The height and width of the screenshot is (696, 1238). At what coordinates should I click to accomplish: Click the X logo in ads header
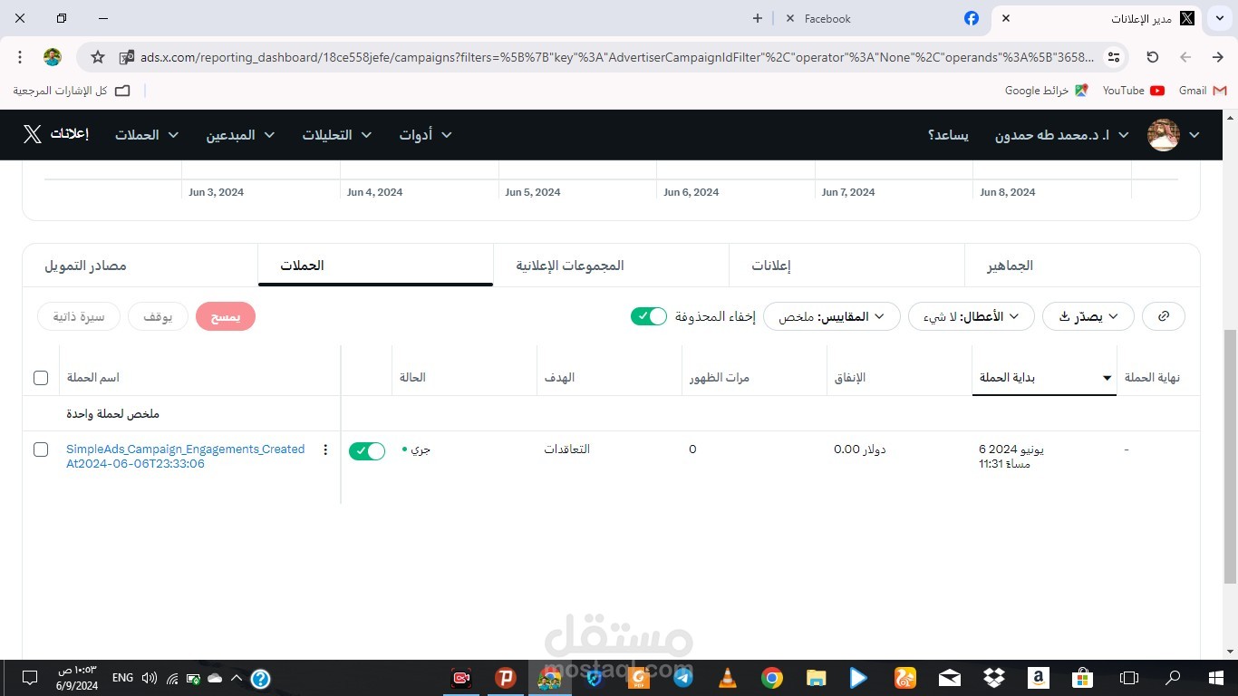(x=33, y=134)
